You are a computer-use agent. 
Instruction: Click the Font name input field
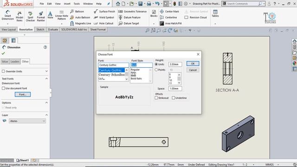pyautogui.click(x=113, y=65)
